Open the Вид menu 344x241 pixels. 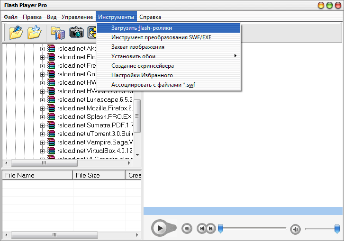click(x=52, y=17)
